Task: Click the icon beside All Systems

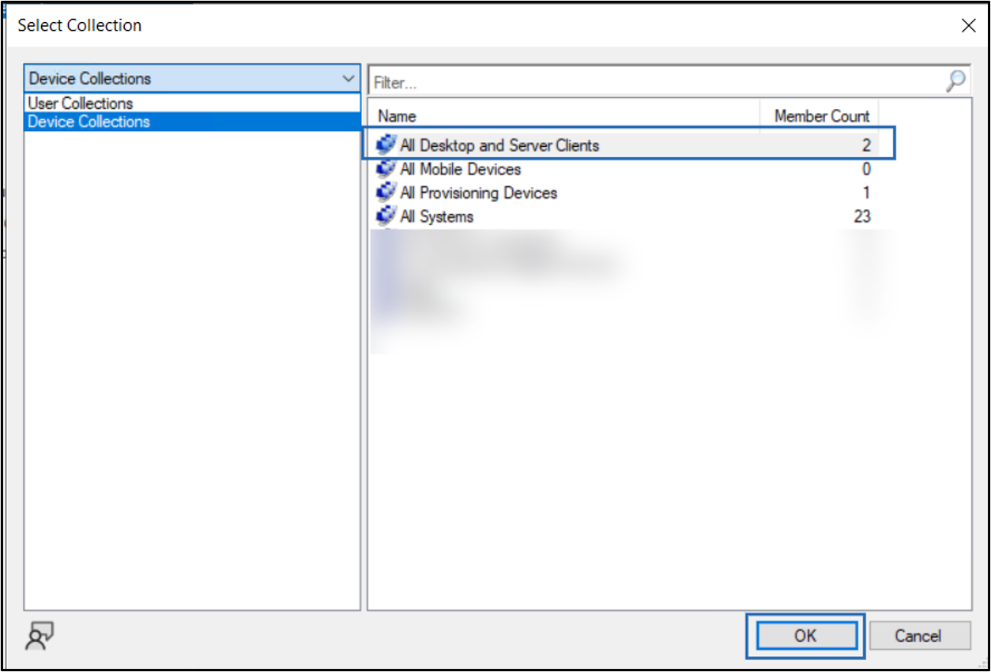Action: tap(386, 216)
